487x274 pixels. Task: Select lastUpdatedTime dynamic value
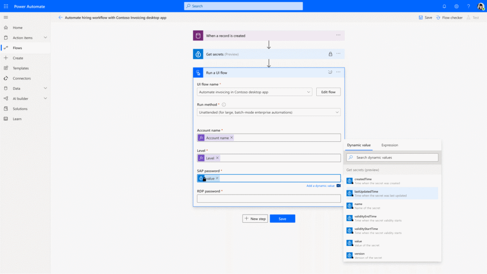392,193
